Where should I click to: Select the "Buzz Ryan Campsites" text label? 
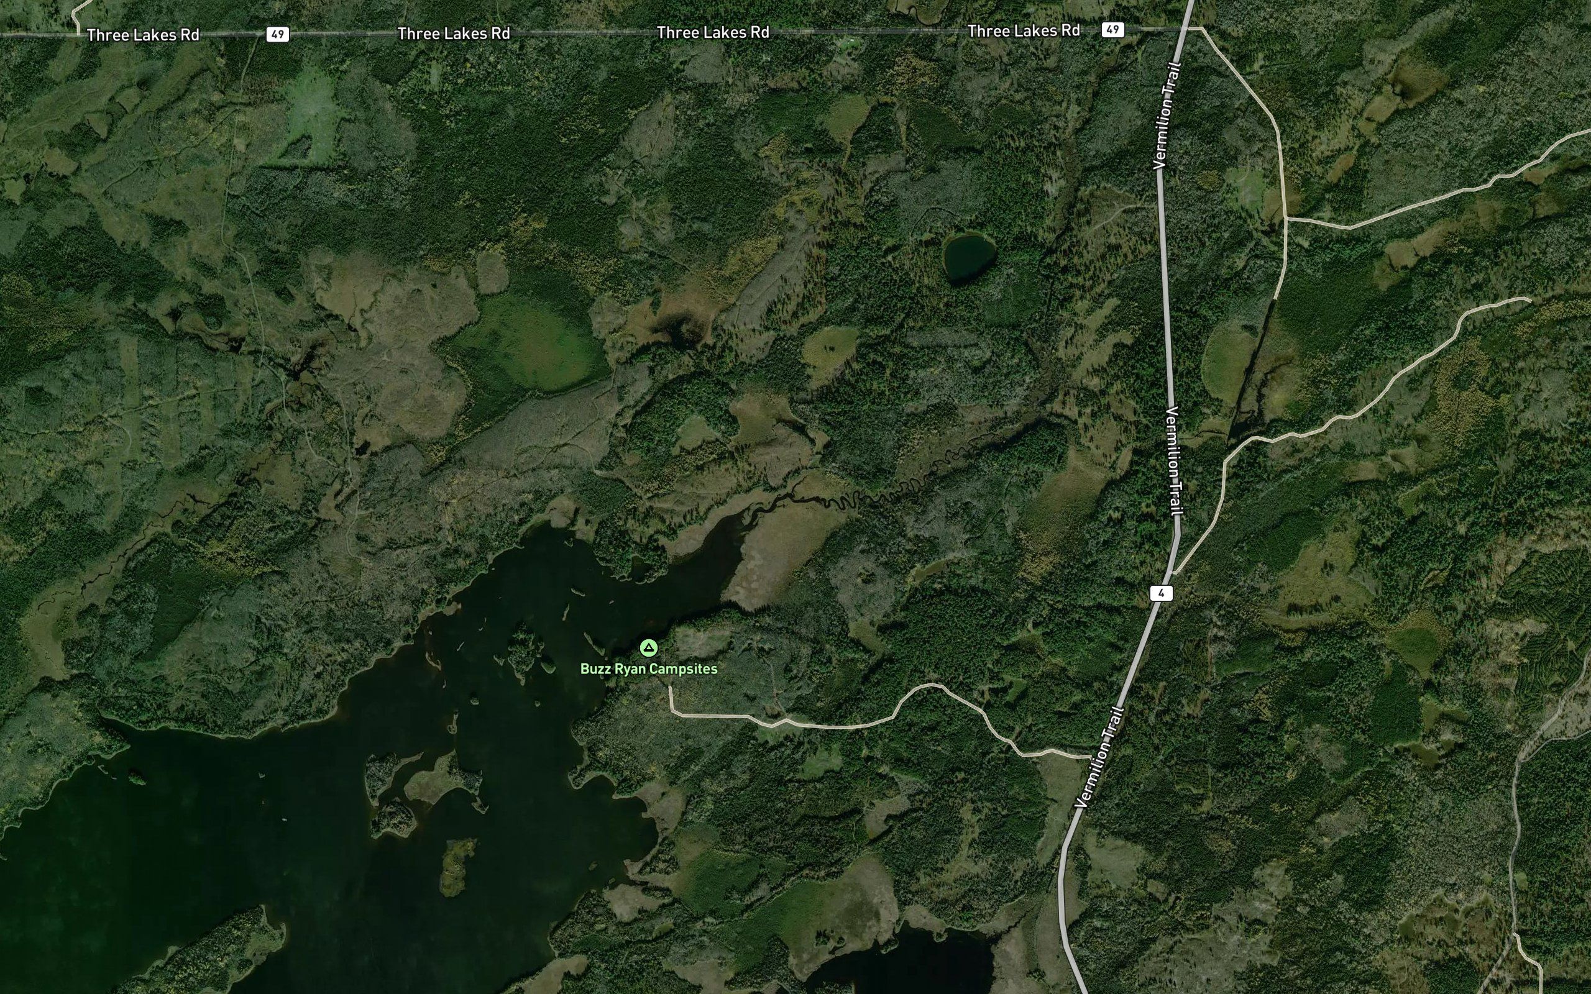coord(648,668)
